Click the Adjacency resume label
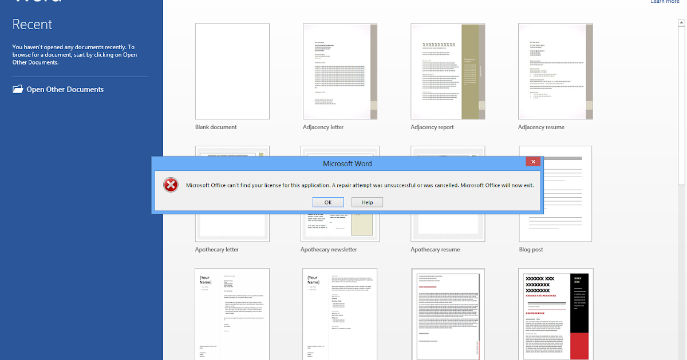Image resolution: width=687 pixels, height=360 pixels. pos(541,127)
